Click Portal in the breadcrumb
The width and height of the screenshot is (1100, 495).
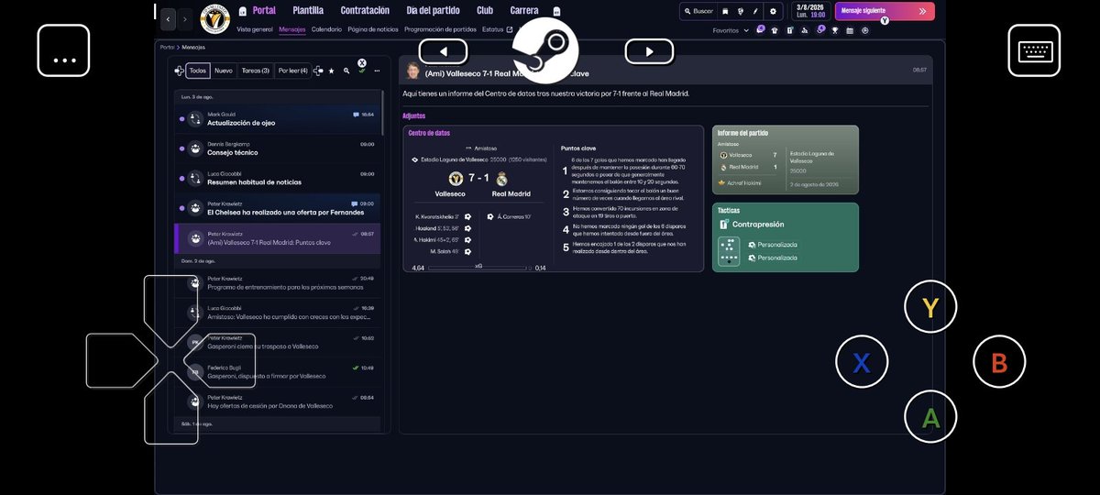click(168, 47)
